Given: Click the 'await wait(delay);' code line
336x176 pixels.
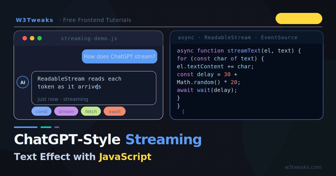Looking at the screenshot, I should (x=207, y=90).
